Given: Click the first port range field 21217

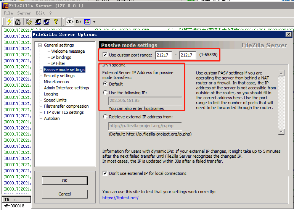Looking at the screenshot, I should (164, 55).
